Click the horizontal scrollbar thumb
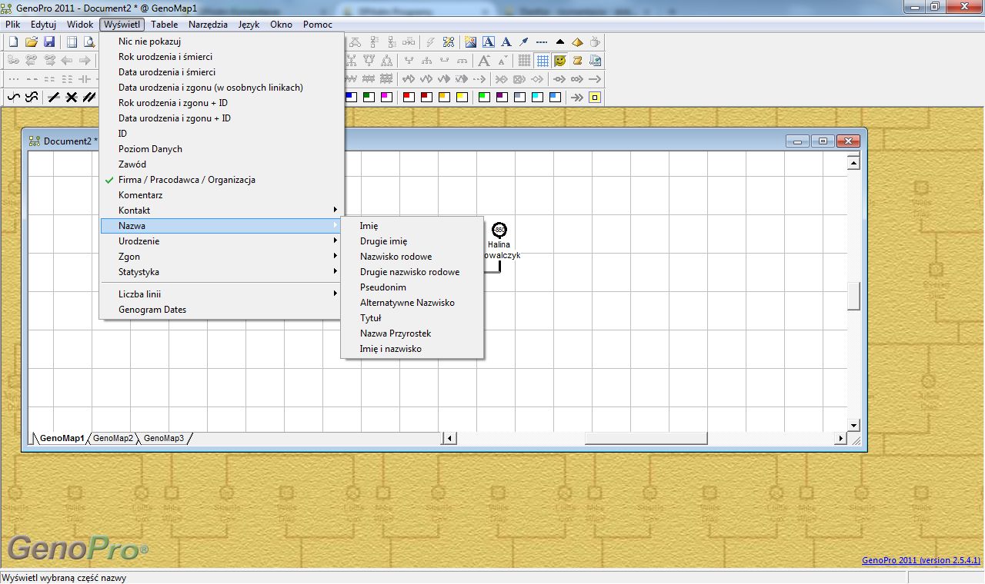 click(x=646, y=438)
